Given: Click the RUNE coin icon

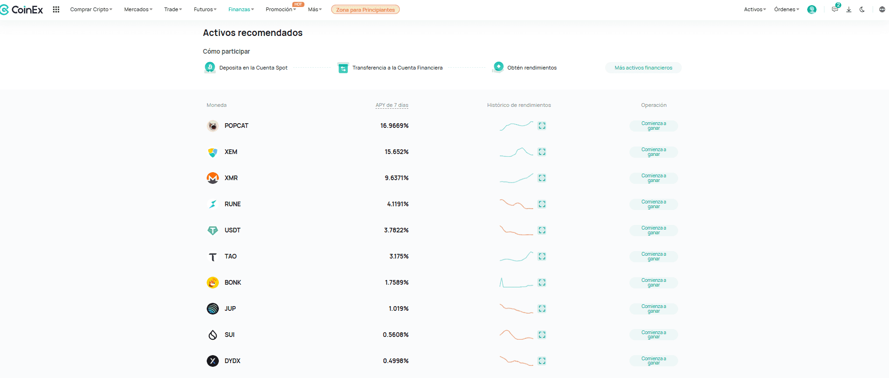Looking at the screenshot, I should 213,204.
